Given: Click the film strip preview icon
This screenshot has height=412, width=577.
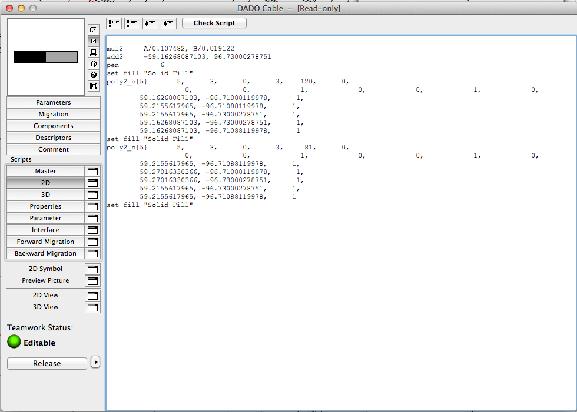Looking at the screenshot, I should click(x=93, y=86).
